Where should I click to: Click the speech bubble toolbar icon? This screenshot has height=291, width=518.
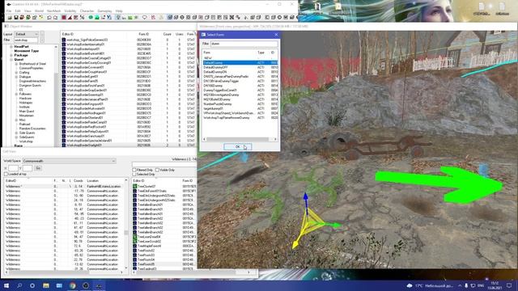coord(144,17)
